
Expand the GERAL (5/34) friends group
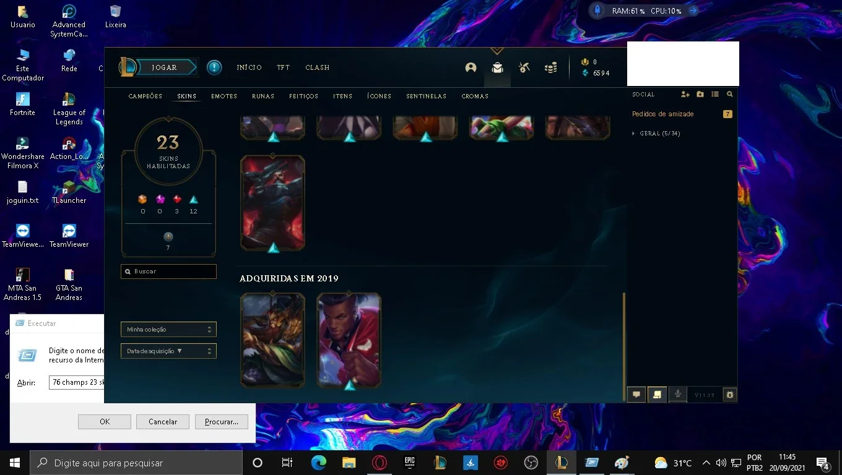[656, 134]
